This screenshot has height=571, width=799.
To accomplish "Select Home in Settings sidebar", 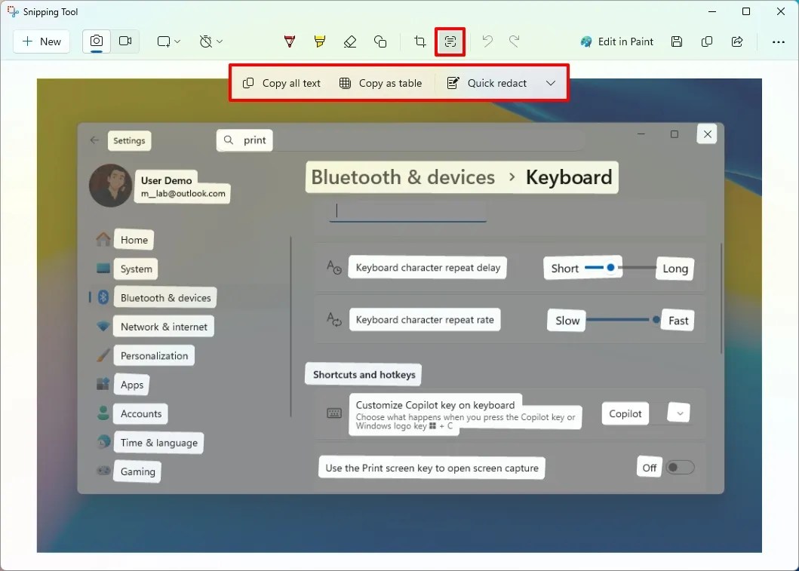I will pyautogui.click(x=134, y=240).
